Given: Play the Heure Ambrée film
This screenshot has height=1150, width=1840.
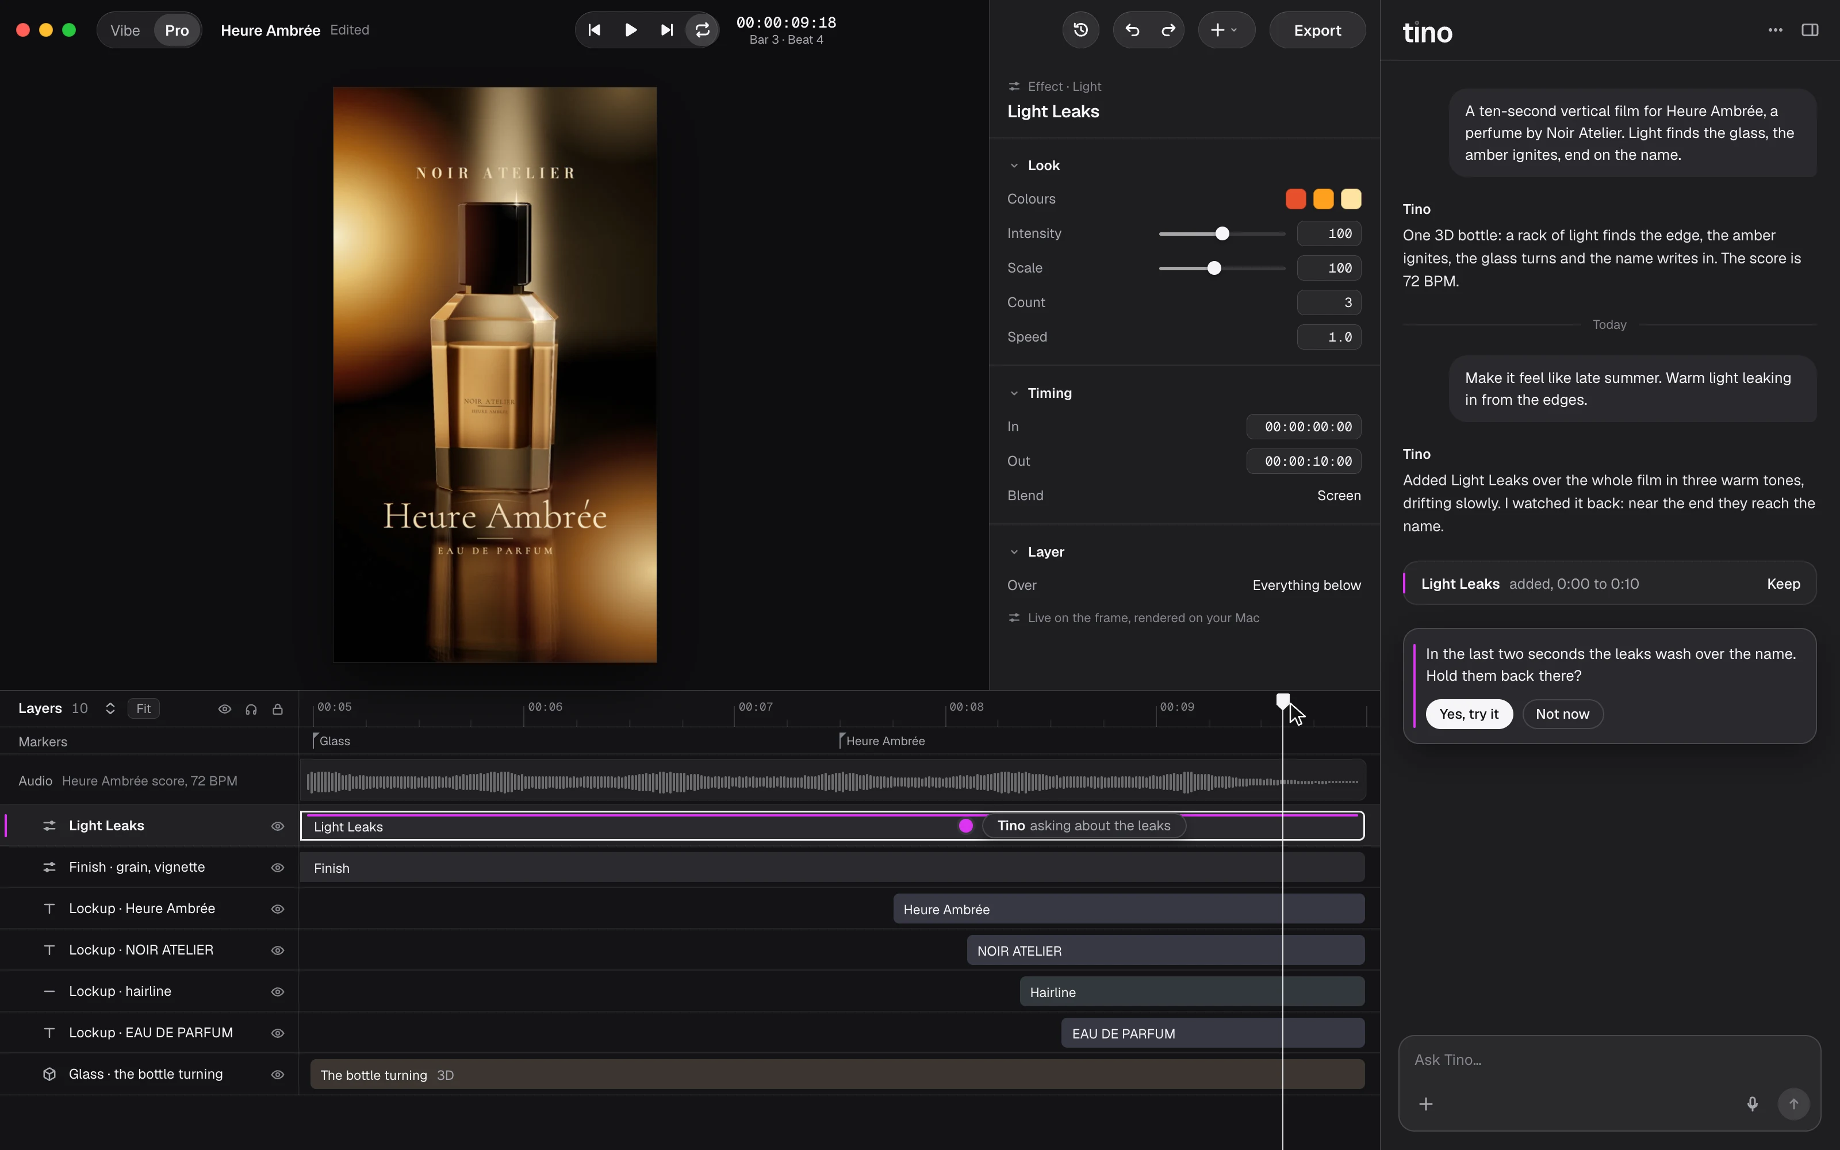Looking at the screenshot, I should point(630,30).
